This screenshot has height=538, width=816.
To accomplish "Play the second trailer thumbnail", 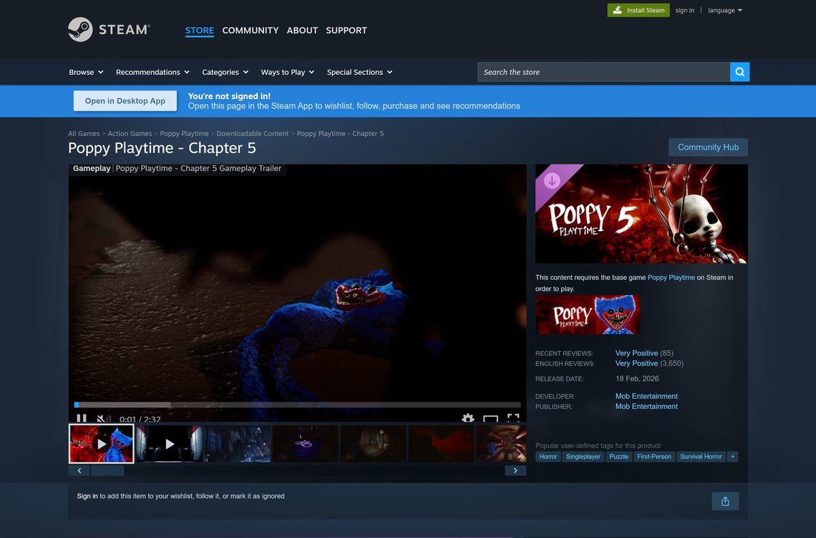I will pyautogui.click(x=169, y=444).
